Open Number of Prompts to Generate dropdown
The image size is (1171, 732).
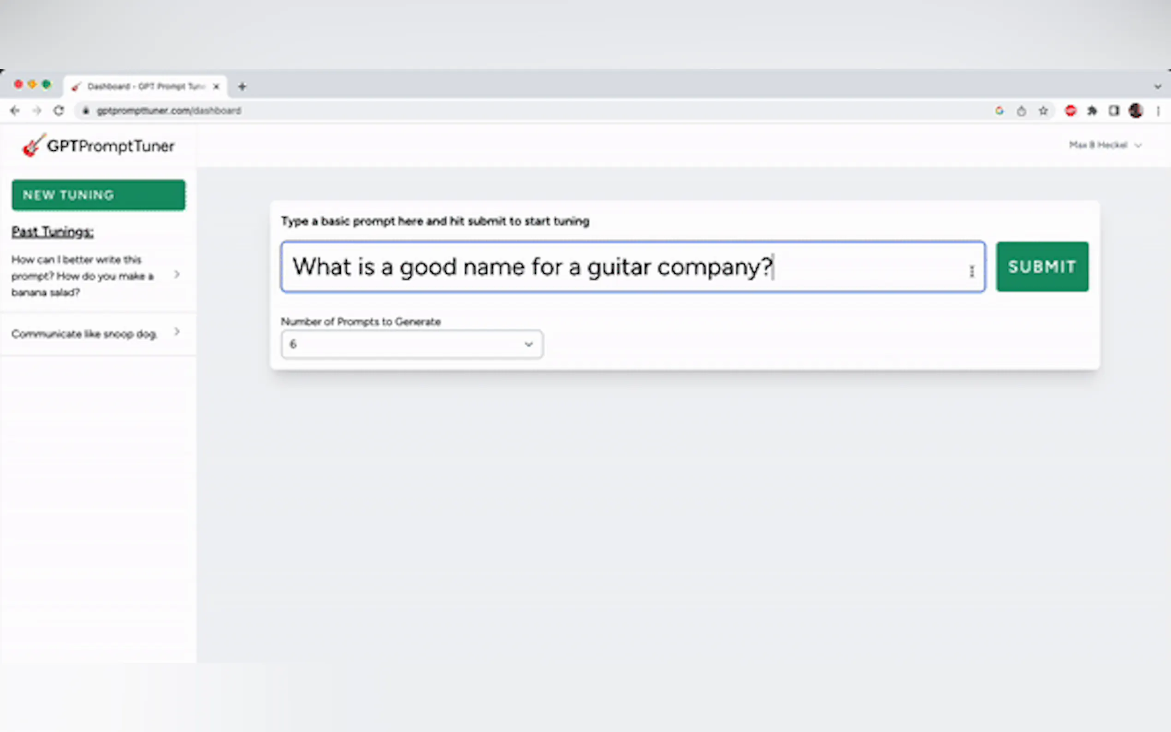[412, 344]
